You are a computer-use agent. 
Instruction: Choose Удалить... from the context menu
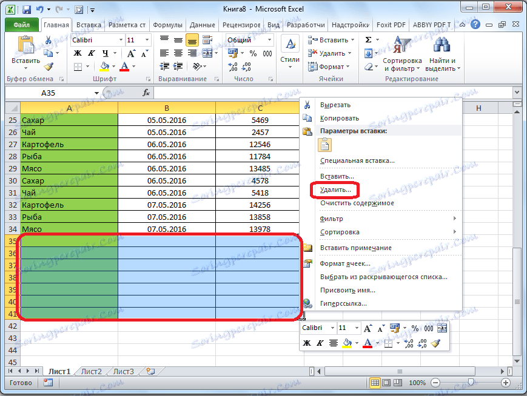point(335,190)
